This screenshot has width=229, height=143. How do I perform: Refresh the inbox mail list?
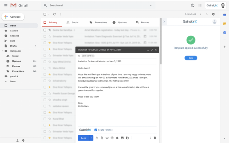[54, 14]
